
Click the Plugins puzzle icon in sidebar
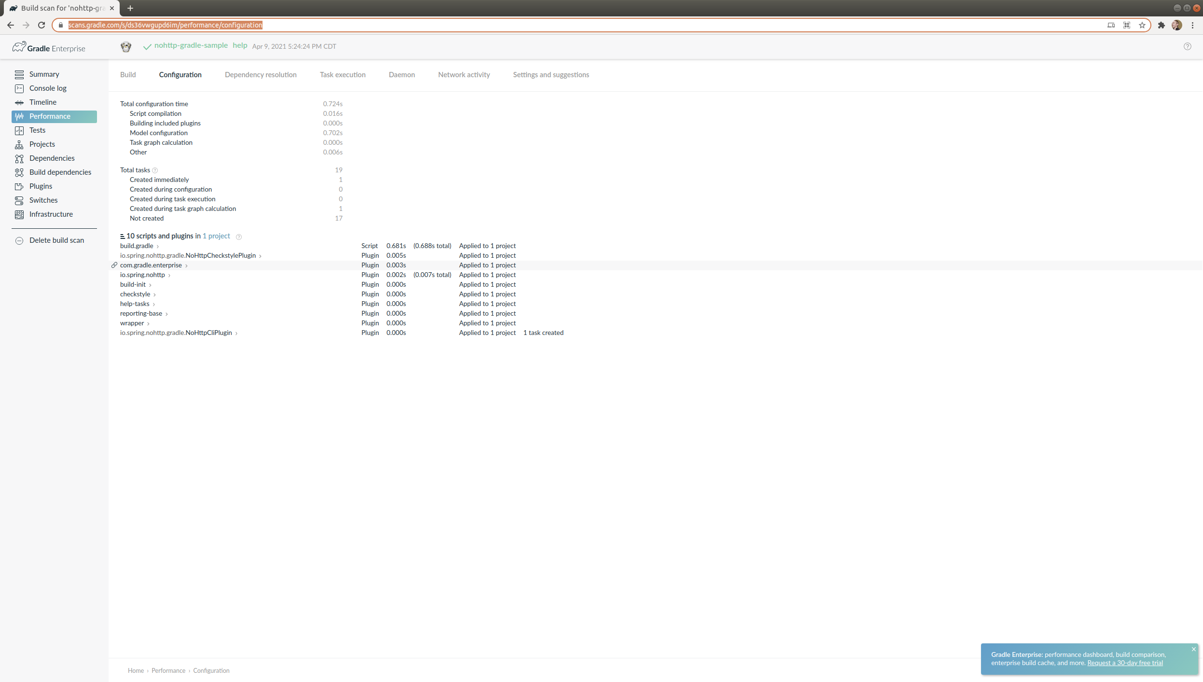click(x=19, y=186)
